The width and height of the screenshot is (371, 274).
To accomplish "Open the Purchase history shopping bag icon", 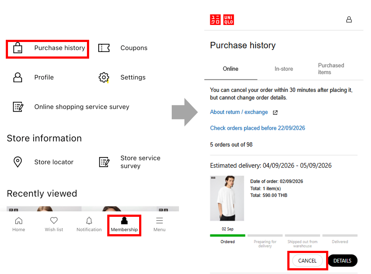I will (x=18, y=48).
